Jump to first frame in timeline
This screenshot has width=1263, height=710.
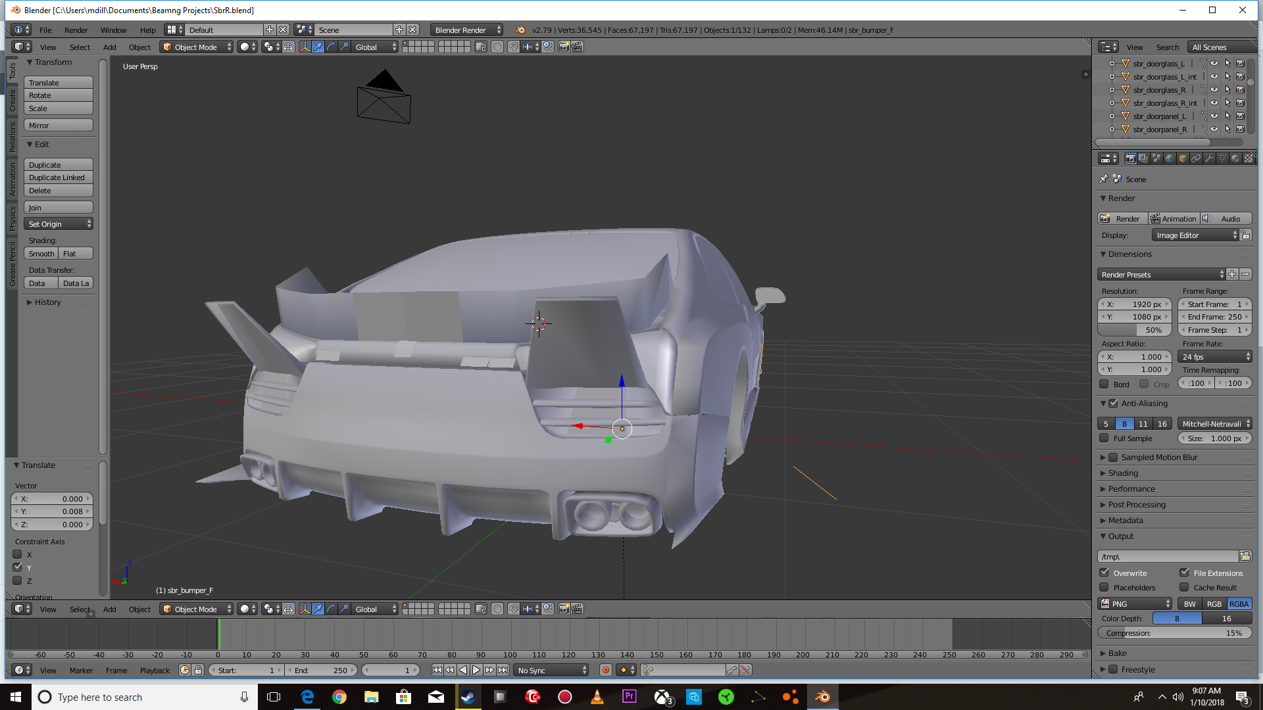point(437,671)
